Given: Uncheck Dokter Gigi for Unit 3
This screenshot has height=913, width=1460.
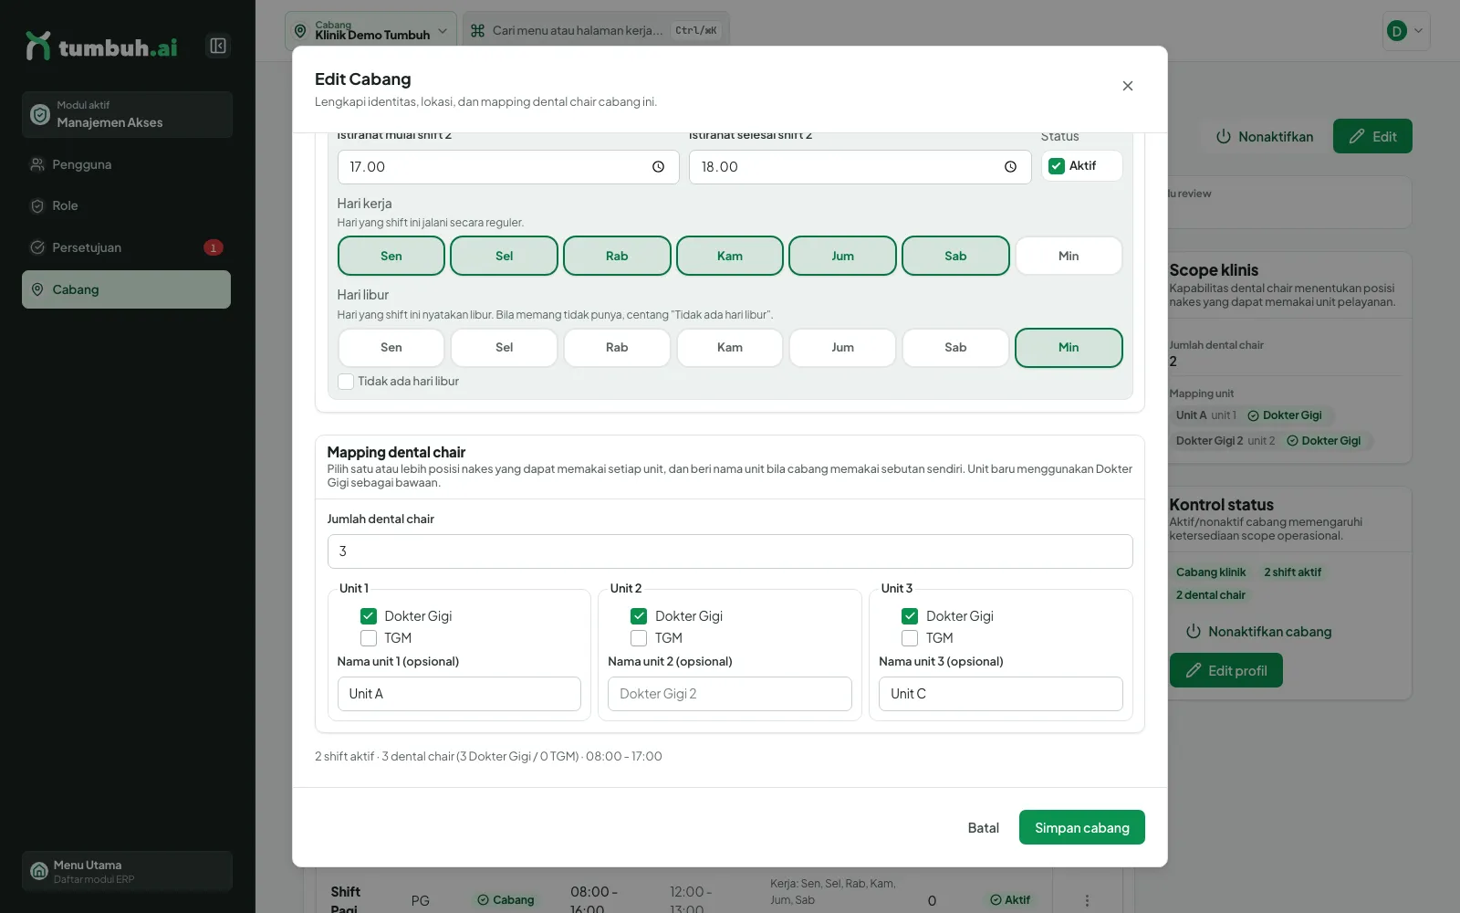Looking at the screenshot, I should [x=910, y=616].
